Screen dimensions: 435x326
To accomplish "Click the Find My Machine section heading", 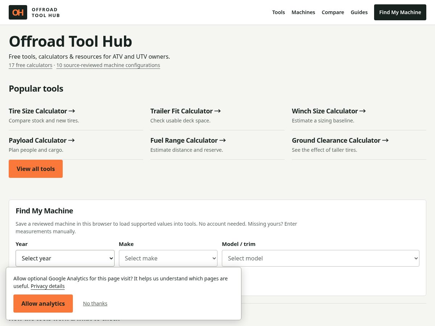I will click(44, 211).
